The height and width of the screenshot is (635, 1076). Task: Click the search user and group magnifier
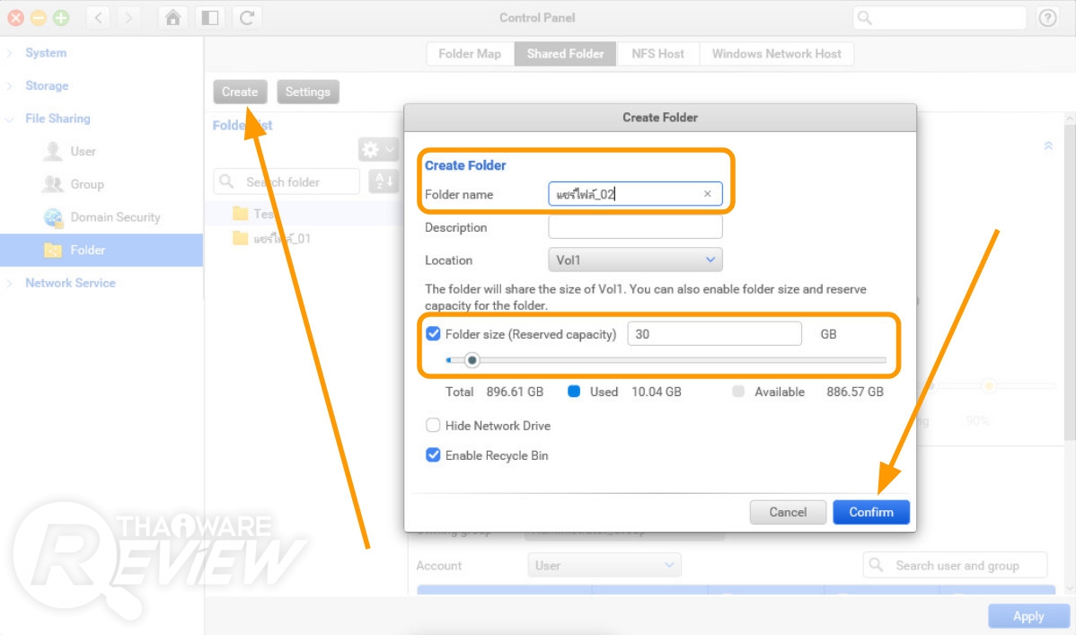pos(876,565)
